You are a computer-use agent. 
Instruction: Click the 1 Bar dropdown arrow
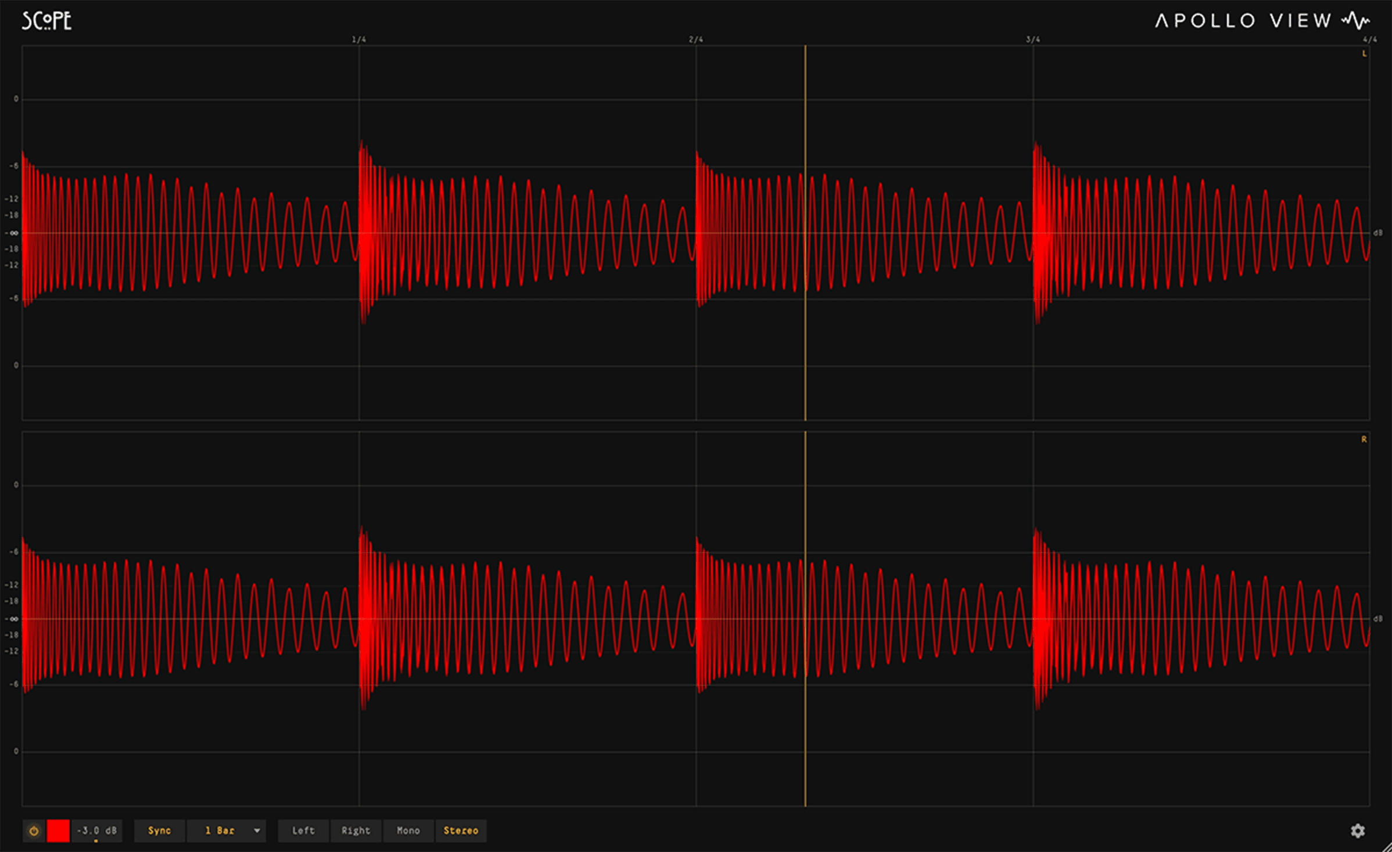coord(257,831)
